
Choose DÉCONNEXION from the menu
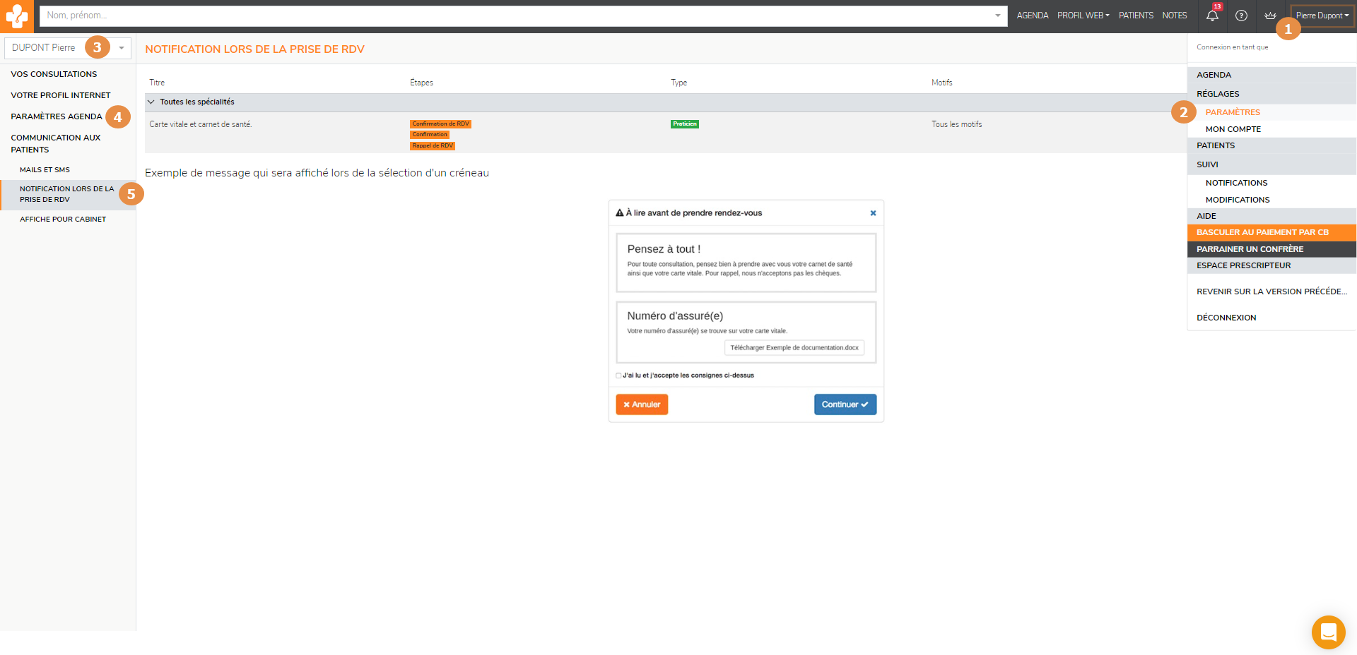[x=1226, y=318]
